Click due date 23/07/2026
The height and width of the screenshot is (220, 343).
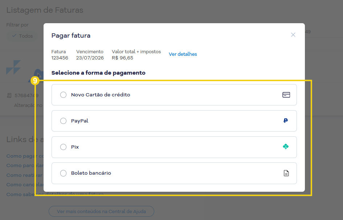point(90,58)
